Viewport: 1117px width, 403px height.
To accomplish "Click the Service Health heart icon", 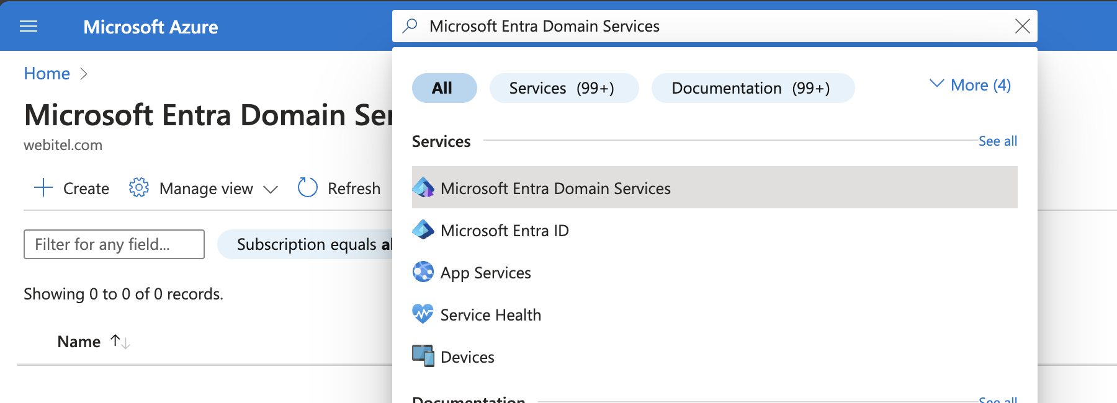I will click(423, 314).
